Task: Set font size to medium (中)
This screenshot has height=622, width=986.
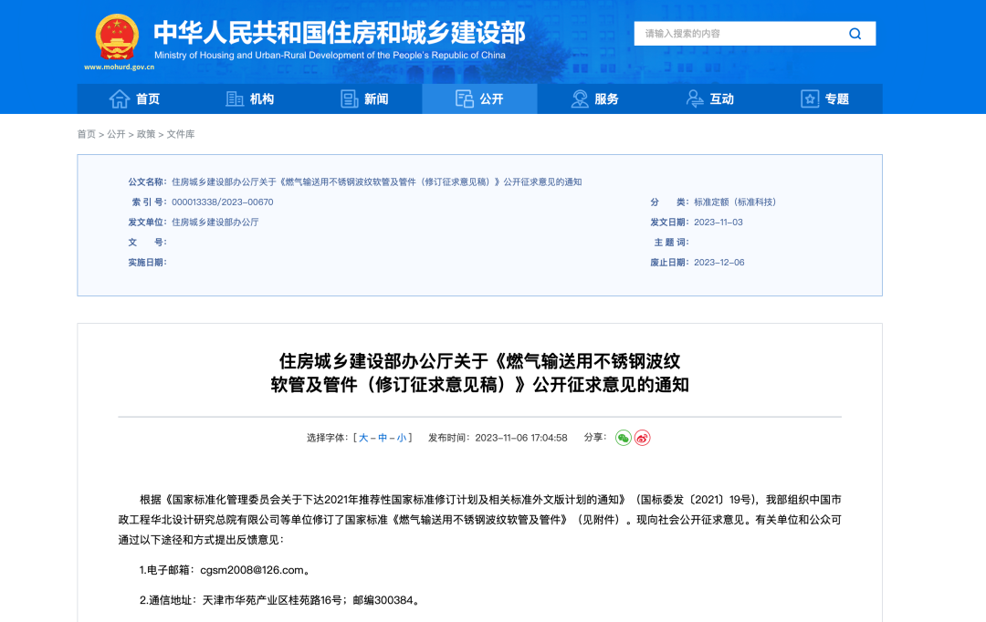Action: pyautogui.click(x=383, y=438)
